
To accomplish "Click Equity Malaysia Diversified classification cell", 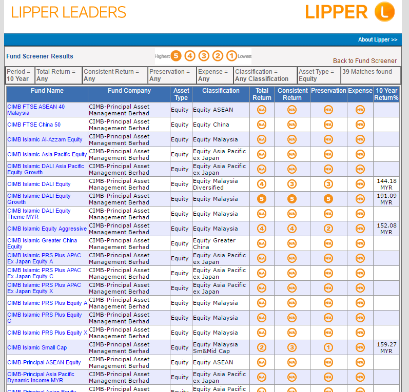I will [221, 184].
